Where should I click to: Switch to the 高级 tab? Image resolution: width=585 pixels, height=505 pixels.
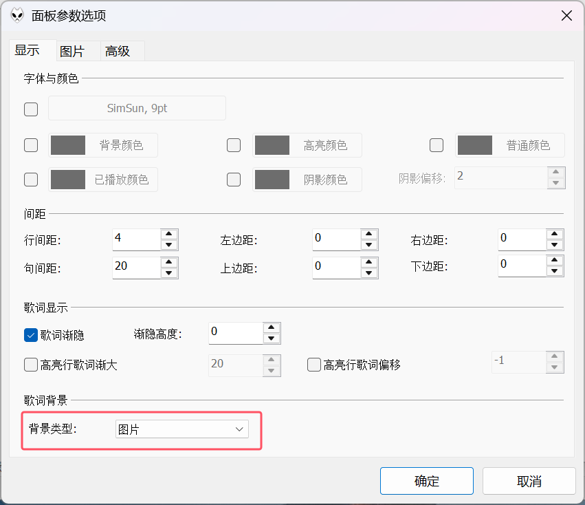tap(118, 51)
